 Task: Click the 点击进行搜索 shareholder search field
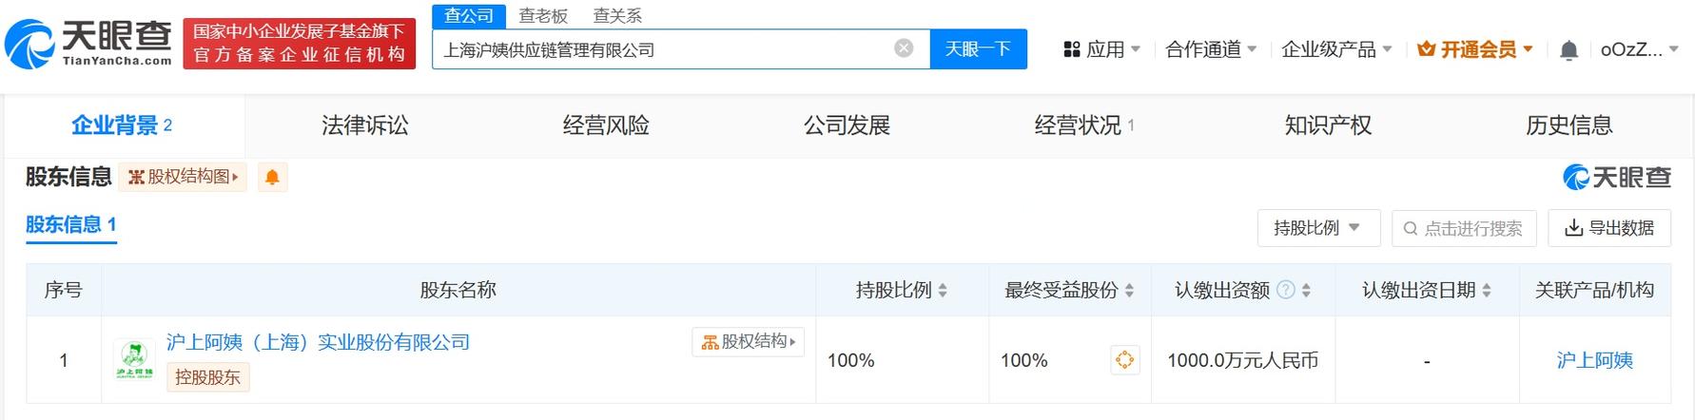tap(1464, 228)
